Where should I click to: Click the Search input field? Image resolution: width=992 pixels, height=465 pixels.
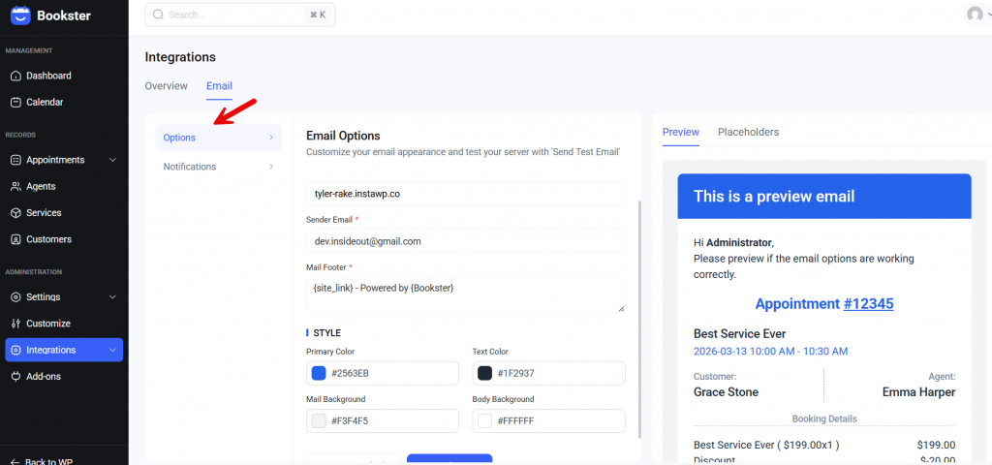(240, 15)
